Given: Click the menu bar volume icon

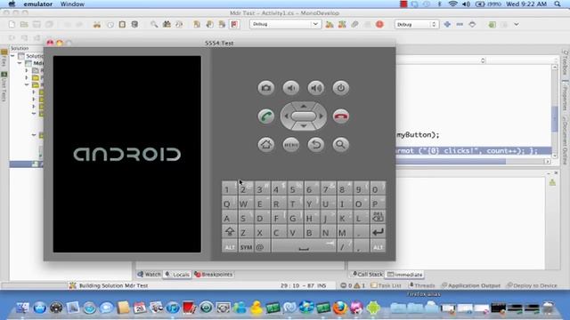Looking at the screenshot, I should (x=466, y=4).
